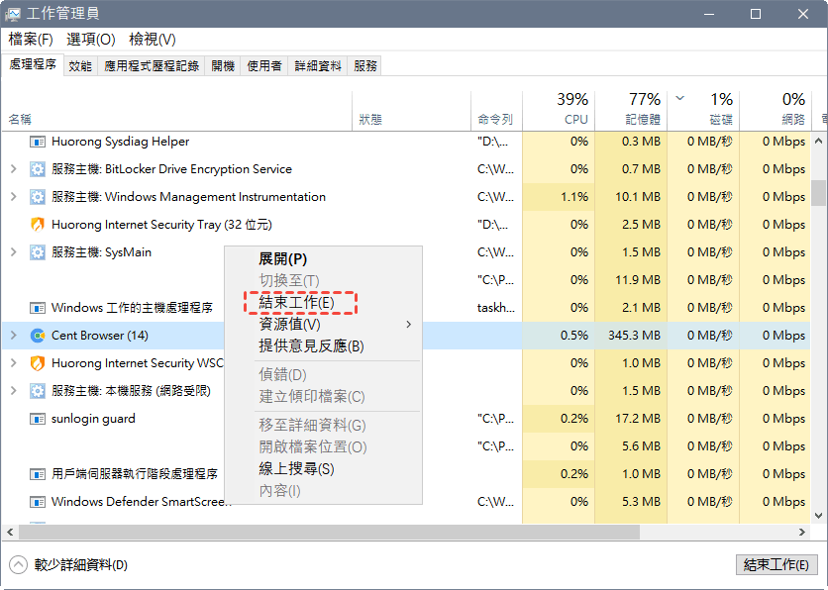Expand the BitLocker Drive Encryption Service row
Image resolution: width=828 pixels, height=590 pixels.
(x=14, y=169)
